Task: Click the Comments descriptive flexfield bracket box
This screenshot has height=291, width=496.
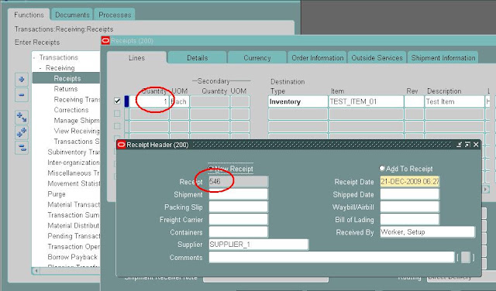Action: (465, 258)
